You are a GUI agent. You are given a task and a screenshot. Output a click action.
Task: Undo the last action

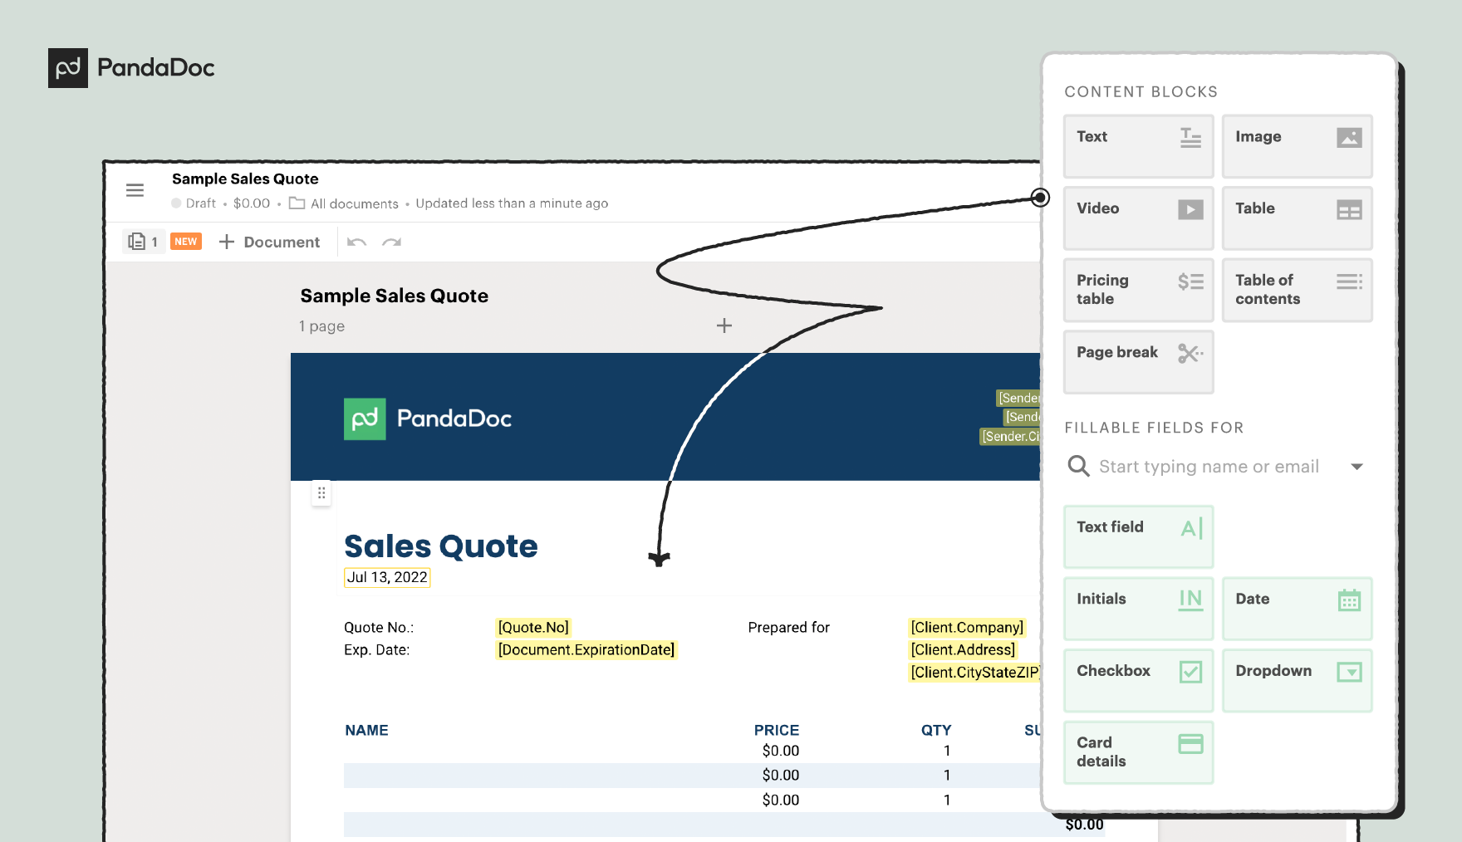(x=357, y=242)
